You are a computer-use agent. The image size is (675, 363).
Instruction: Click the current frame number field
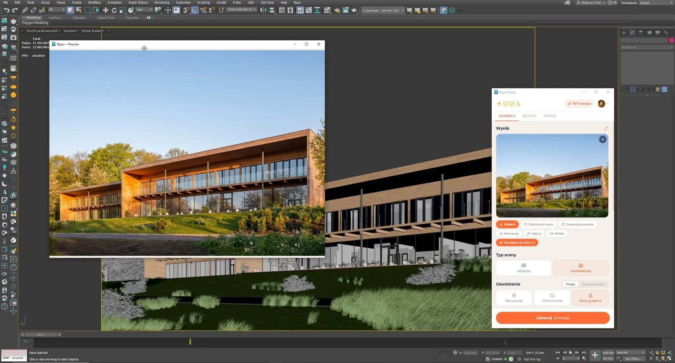tap(571, 358)
